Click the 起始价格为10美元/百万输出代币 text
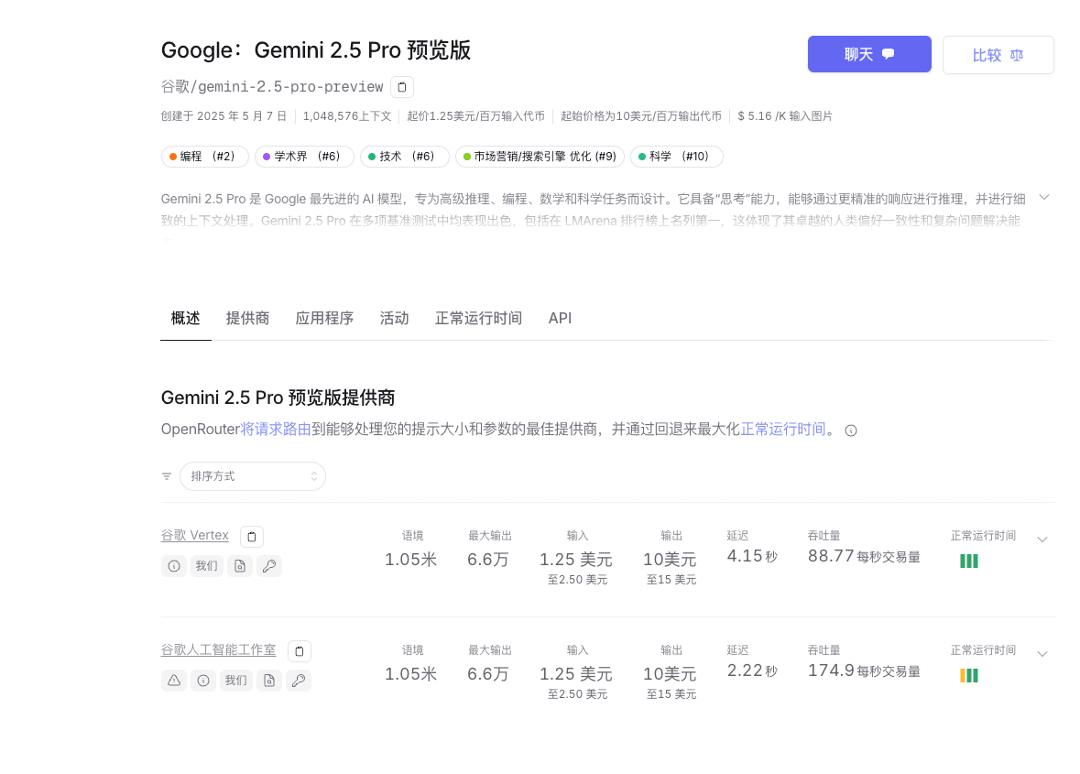 tap(641, 116)
